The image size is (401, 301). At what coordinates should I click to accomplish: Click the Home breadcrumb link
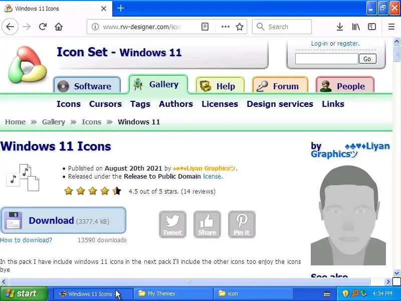[16, 122]
